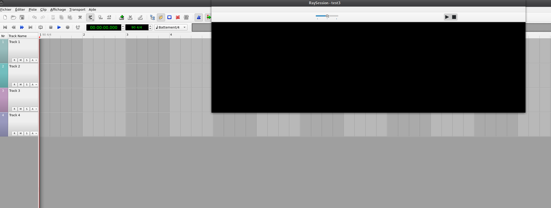The height and width of the screenshot is (208, 551).
Task: Stop the Qtractor transport
Action: tap(51, 27)
